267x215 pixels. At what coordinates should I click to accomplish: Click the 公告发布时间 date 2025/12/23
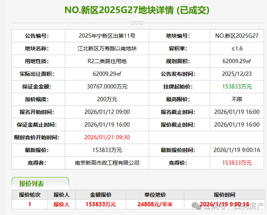(236, 74)
